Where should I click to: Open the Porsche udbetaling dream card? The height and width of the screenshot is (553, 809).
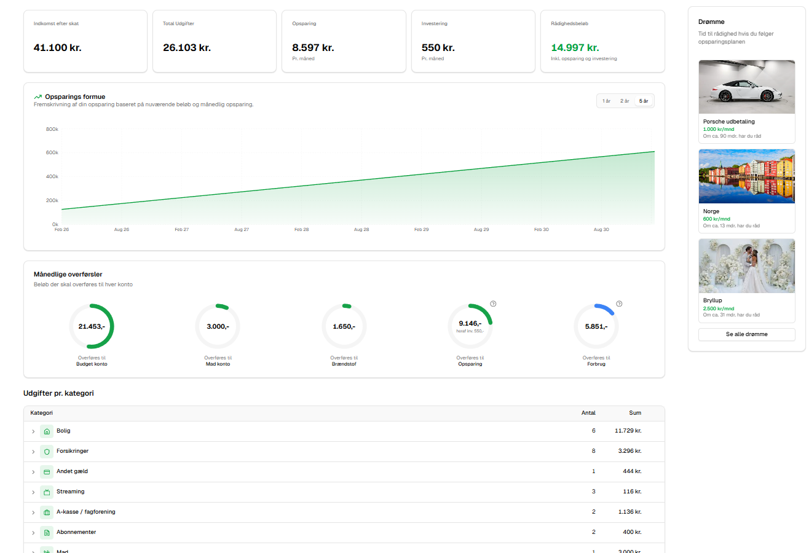pyautogui.click(x=746, y=101)
